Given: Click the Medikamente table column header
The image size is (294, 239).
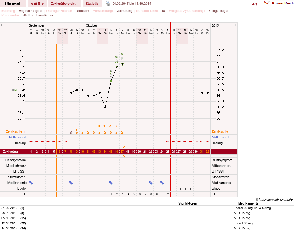Looking at the screenshot, I should tap(248, 203).
